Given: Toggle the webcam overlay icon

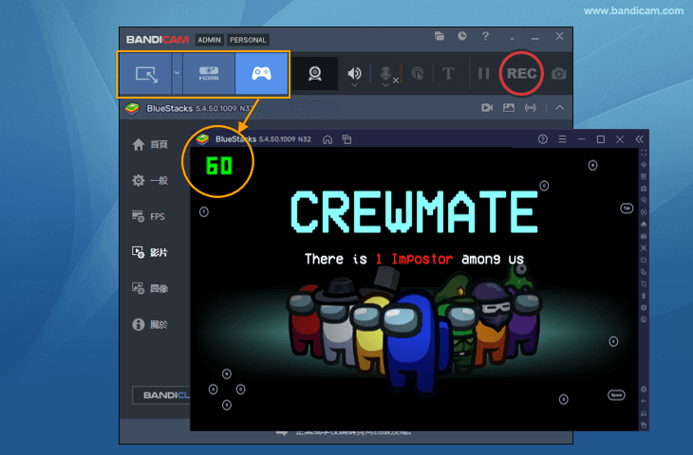Looking at the screenshot, I should [x=313, y=74].
